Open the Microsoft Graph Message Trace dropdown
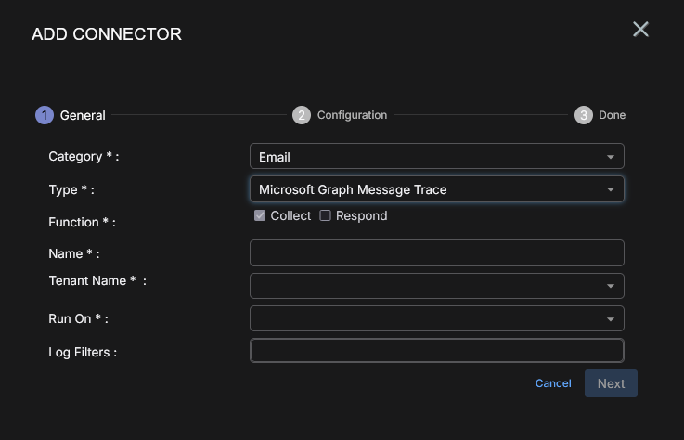The height and width of the screenshot is (440, 684). pos(427,189)
